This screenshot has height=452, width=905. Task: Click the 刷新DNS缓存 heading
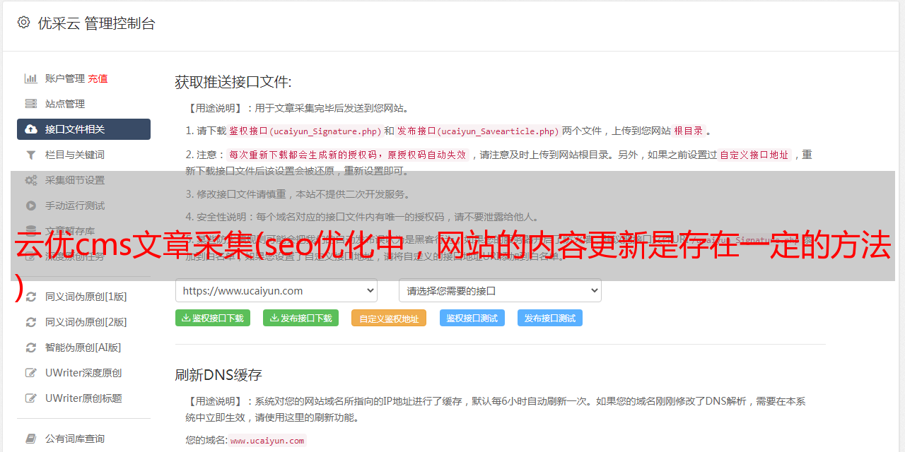(218, 374)
